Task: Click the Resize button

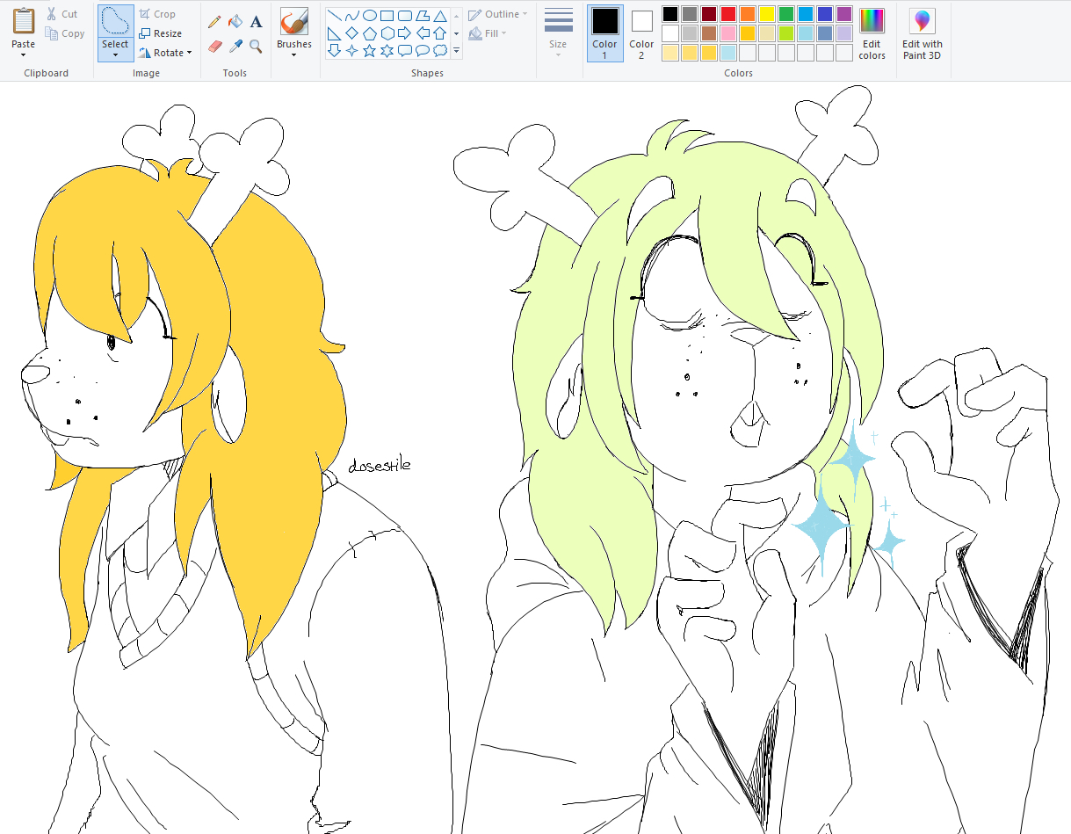Action: [x=161, y=33]
